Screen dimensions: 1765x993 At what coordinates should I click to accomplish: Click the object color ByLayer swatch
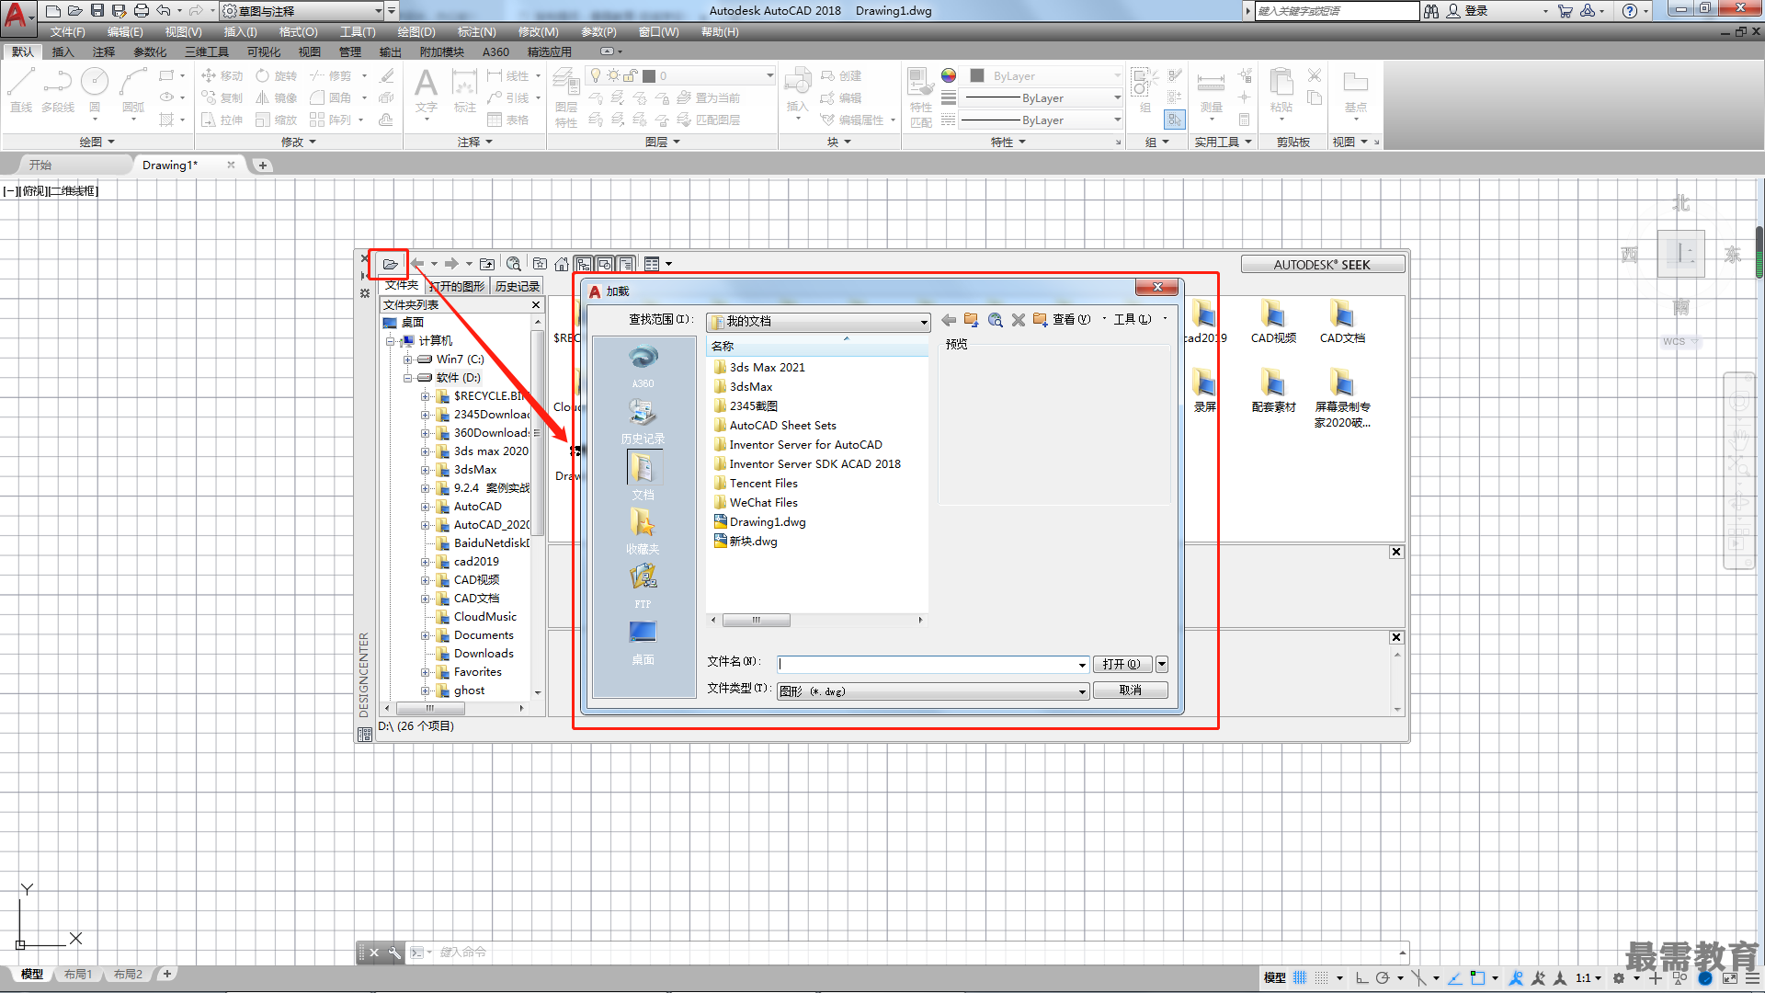coord(977,75)
